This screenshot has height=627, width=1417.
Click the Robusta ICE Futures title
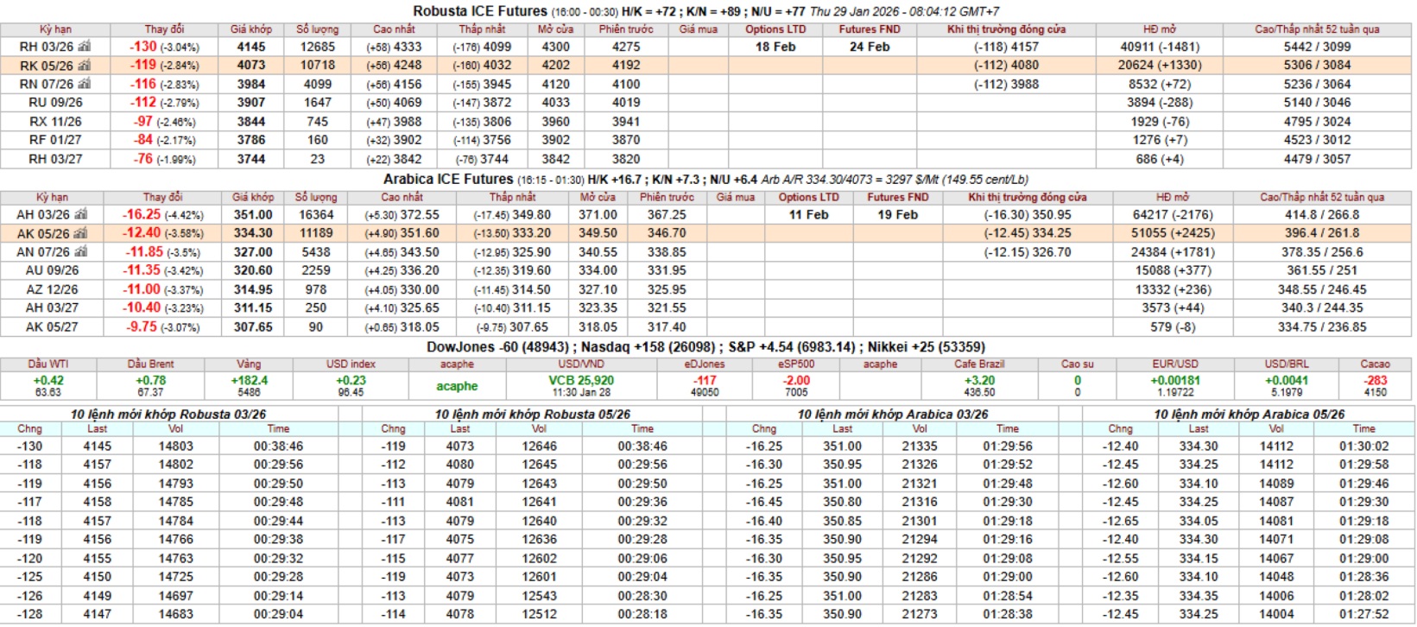click(x=479, y=11)
